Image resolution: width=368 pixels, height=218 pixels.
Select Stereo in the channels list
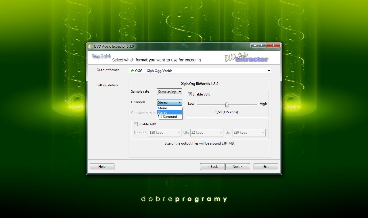[x=170, y=112]
